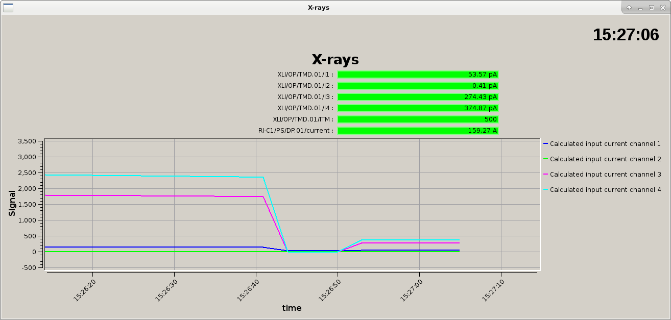Open the window menu icon in title bar
Viewport: 671px width, 320px height.
tap(8, 7)
